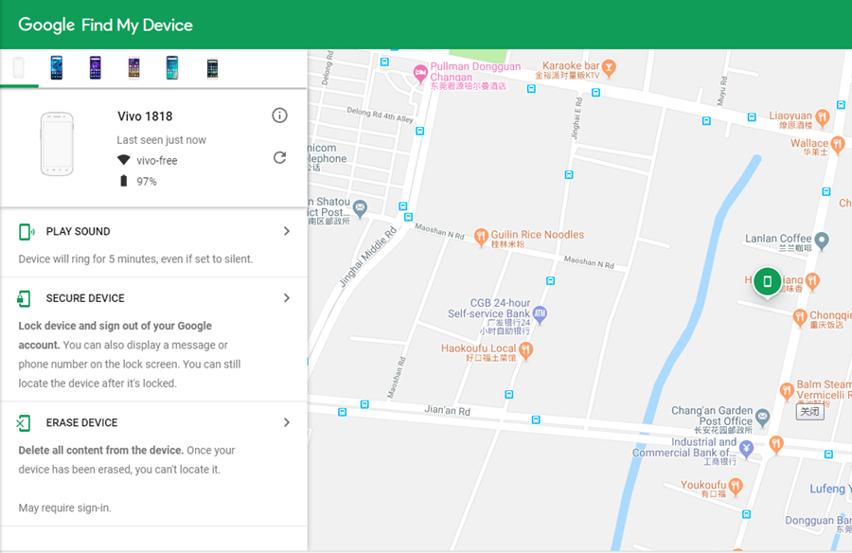This screenshot has width=852, height=553.
Task: Click the Lanlan Coffee map pin
Action: click(x=822, y=241)
